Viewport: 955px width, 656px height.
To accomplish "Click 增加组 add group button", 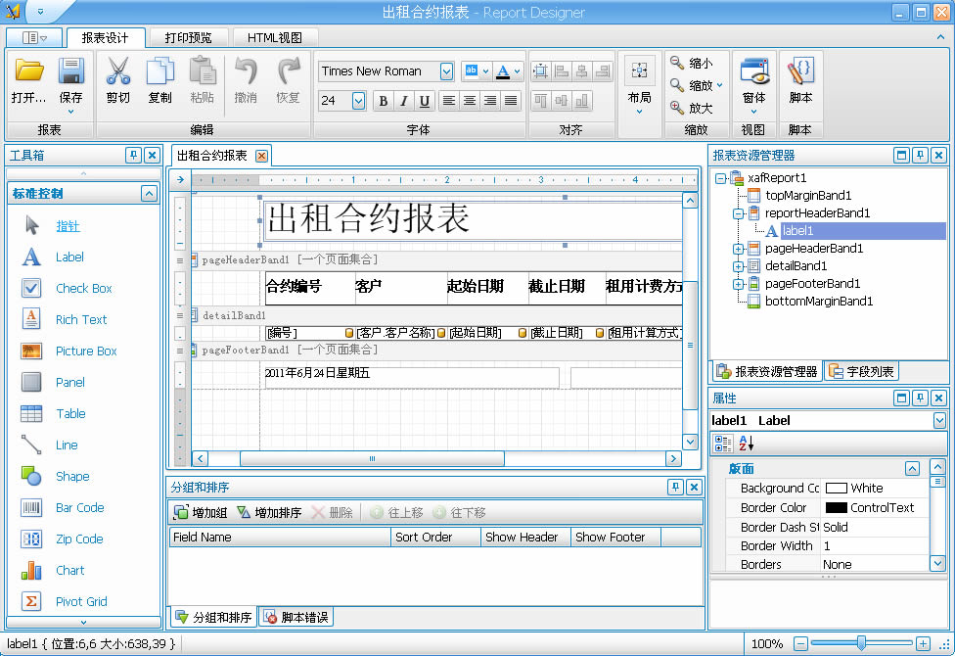I will point(201,513).
